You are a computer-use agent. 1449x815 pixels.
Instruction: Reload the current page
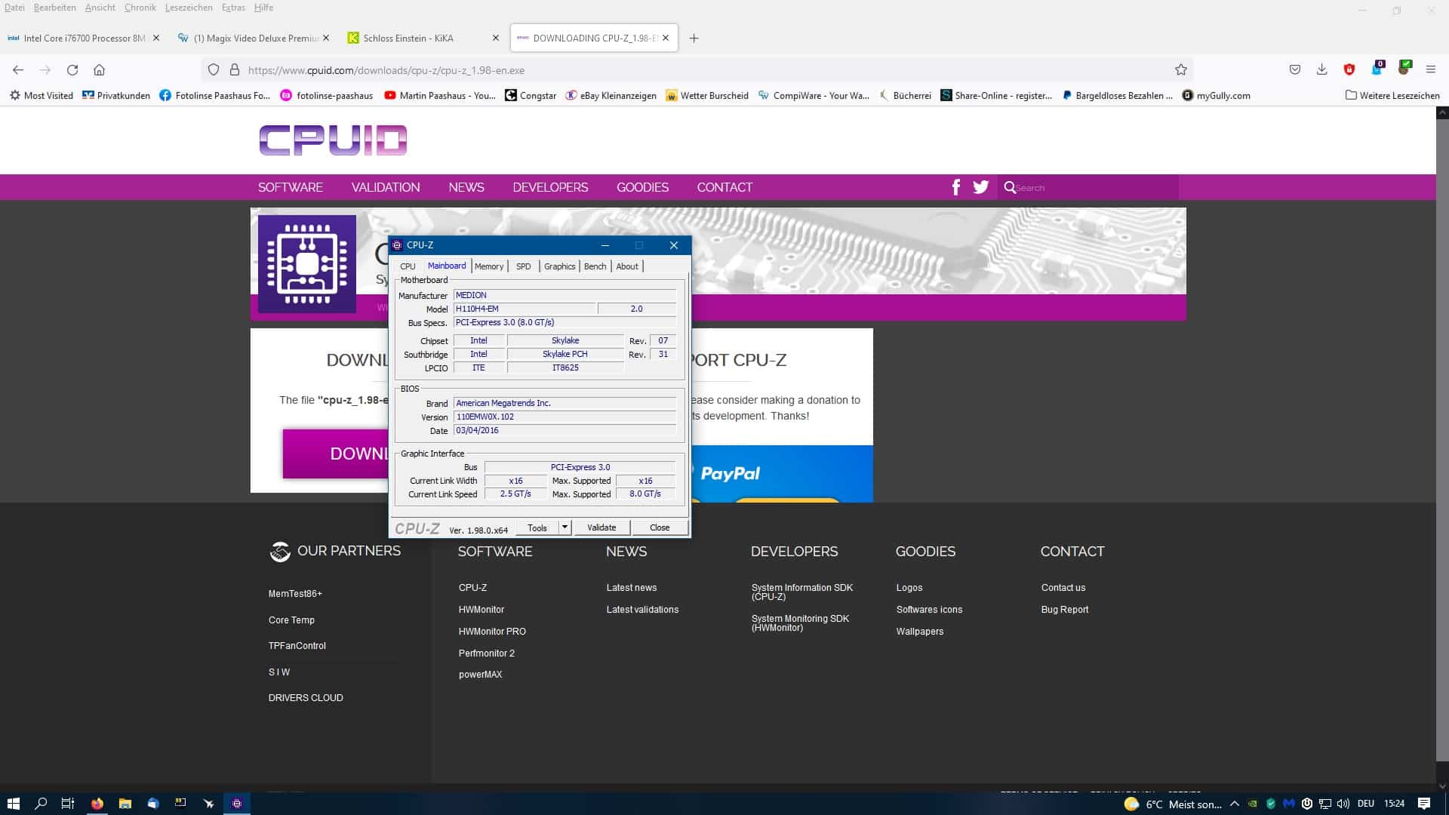click(x=72, y=69)
